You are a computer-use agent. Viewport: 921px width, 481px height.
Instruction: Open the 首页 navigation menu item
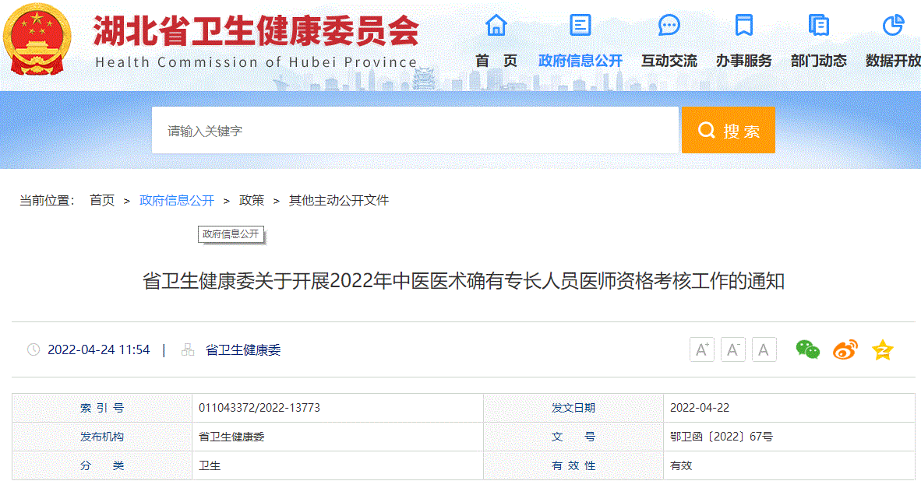pos(496,61)
